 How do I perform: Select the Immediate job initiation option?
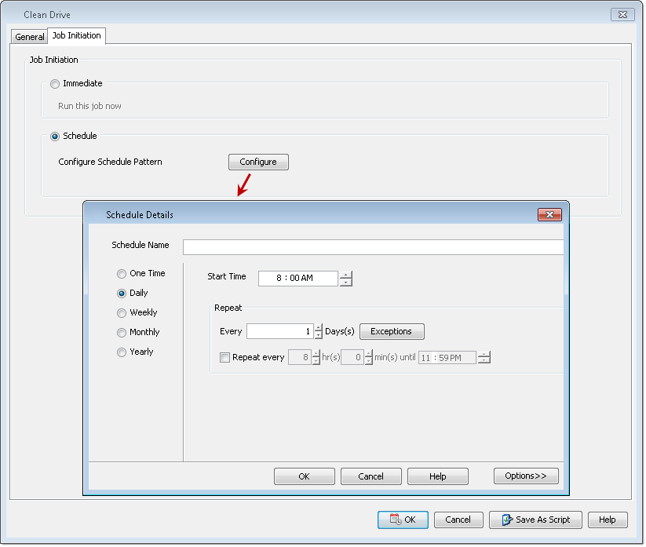(54, 84)
